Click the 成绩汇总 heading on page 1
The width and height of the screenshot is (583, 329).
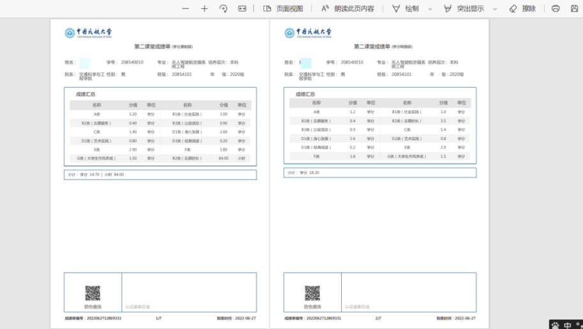click(85, 94)
